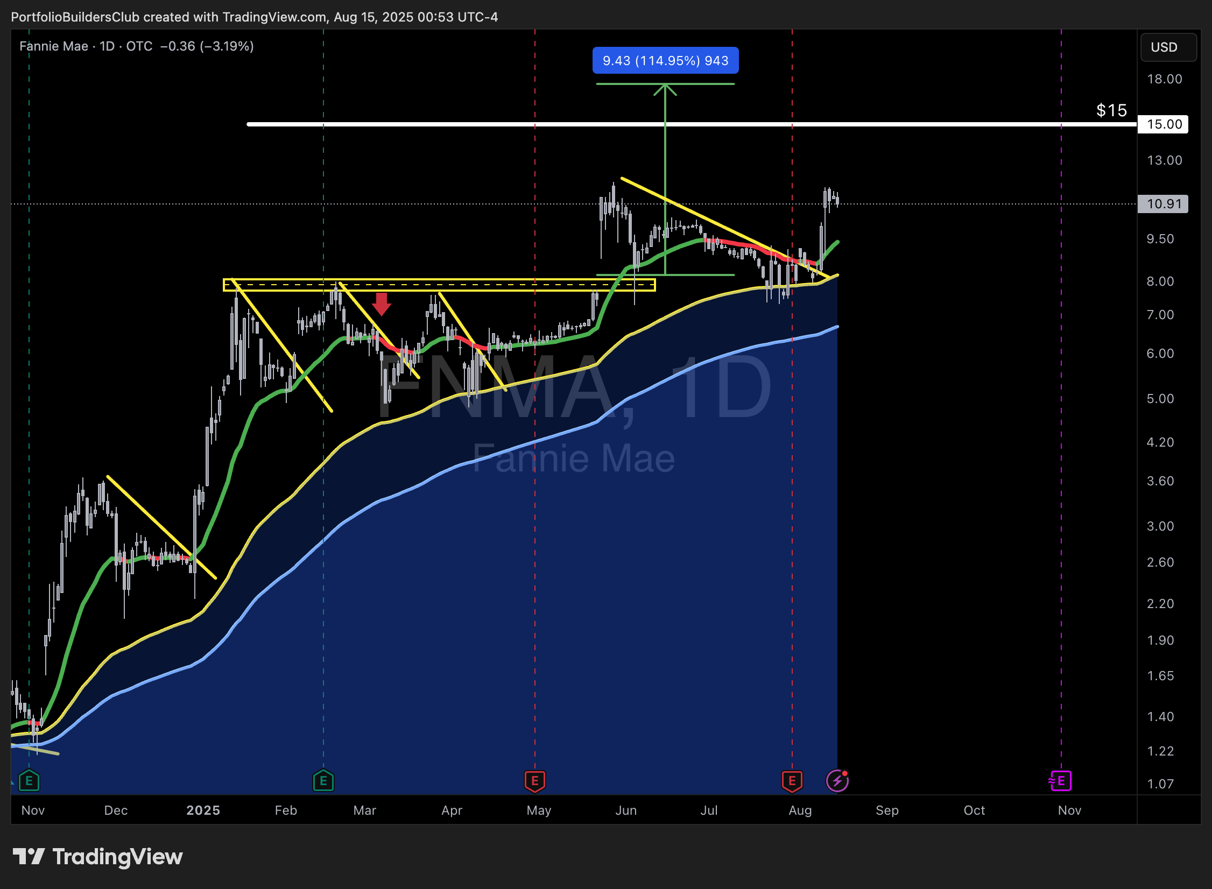Screen dimensions: 1212x889
Task: Click the 15.00 price label on axis
Action: pos(1164,124)
